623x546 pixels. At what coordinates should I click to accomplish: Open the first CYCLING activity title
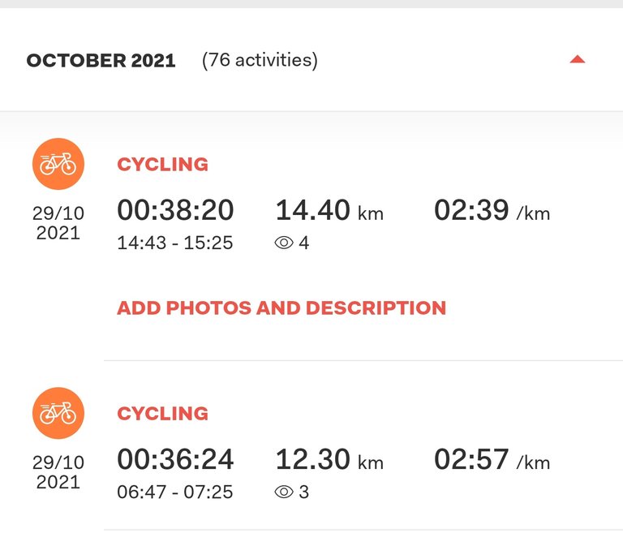[162, 165]
